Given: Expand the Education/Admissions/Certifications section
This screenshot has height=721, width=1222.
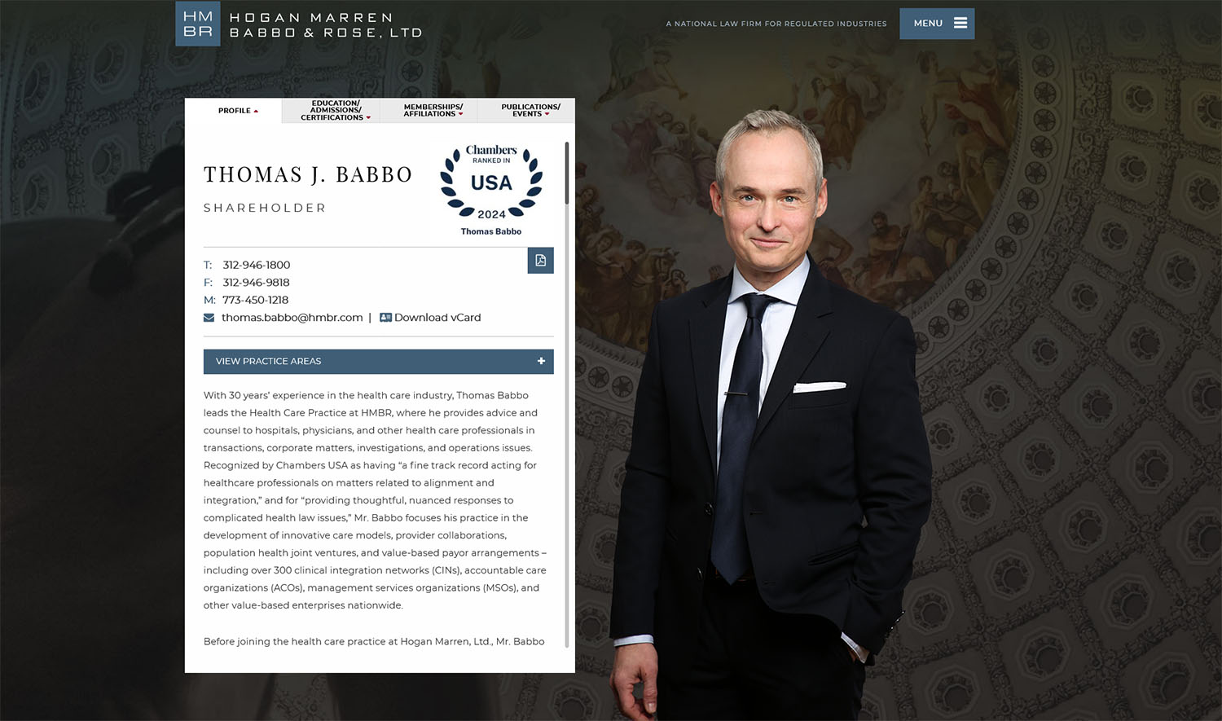Looking at the screenshot, I should [x=335, y=111].
